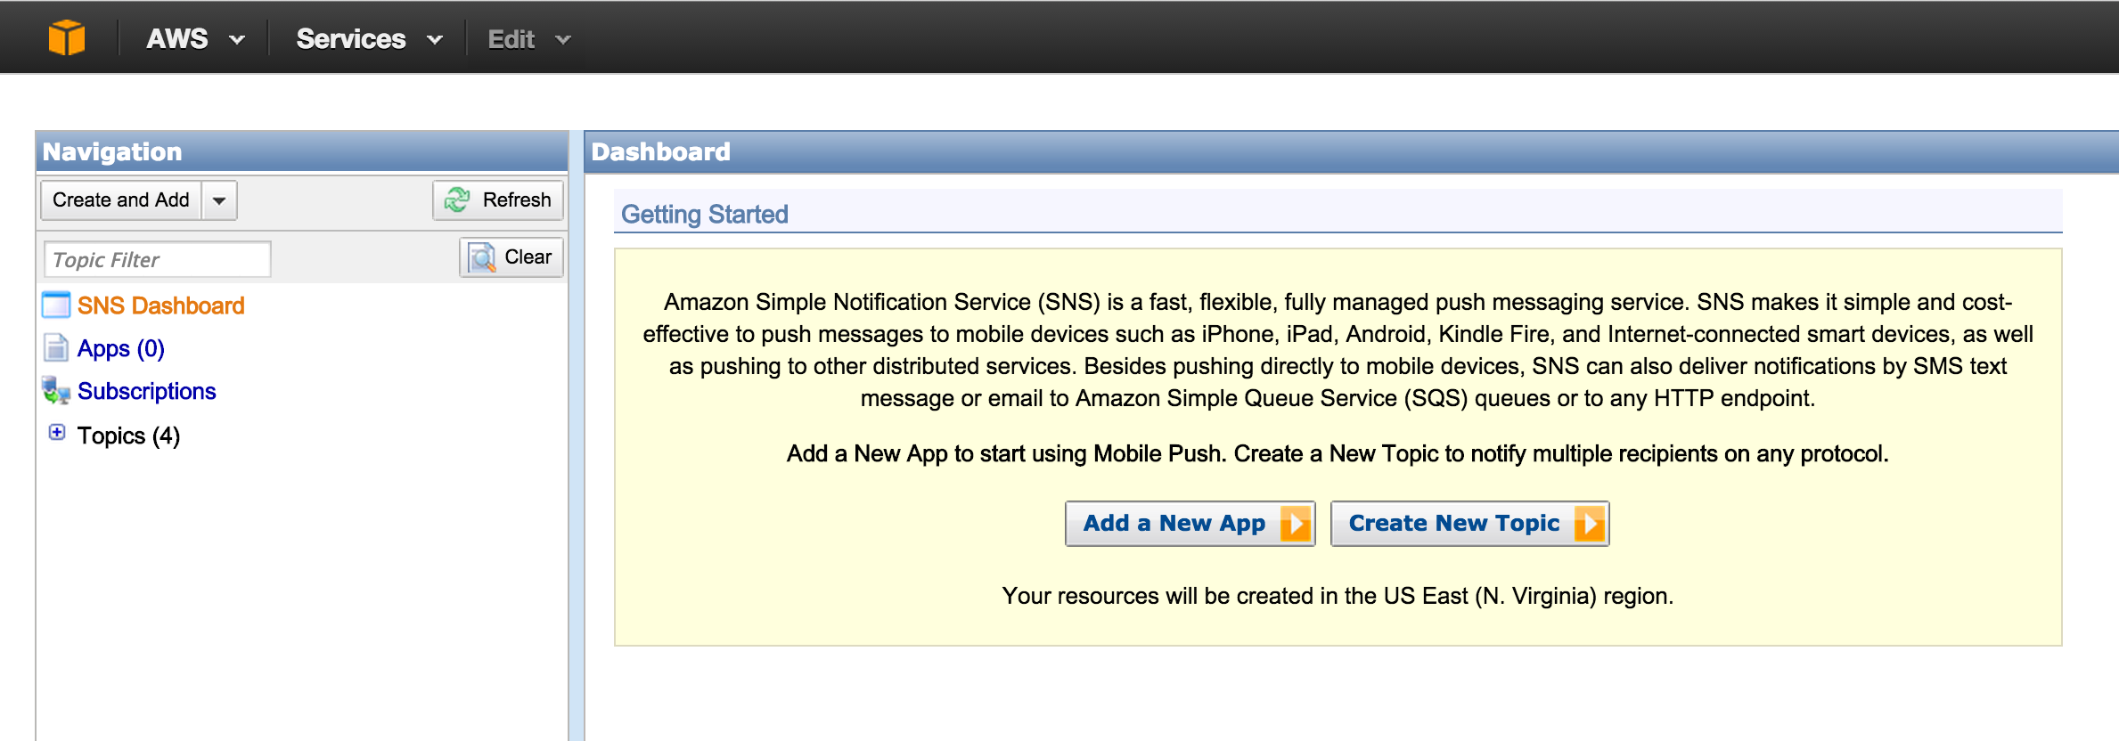Open the Services dropdown chevron
This screenshot has width=2119, height=741.
click(435, 40)
